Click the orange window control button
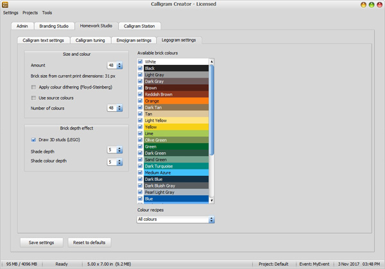The width and height of the screenshot is (385, 269). pos(363,4)
